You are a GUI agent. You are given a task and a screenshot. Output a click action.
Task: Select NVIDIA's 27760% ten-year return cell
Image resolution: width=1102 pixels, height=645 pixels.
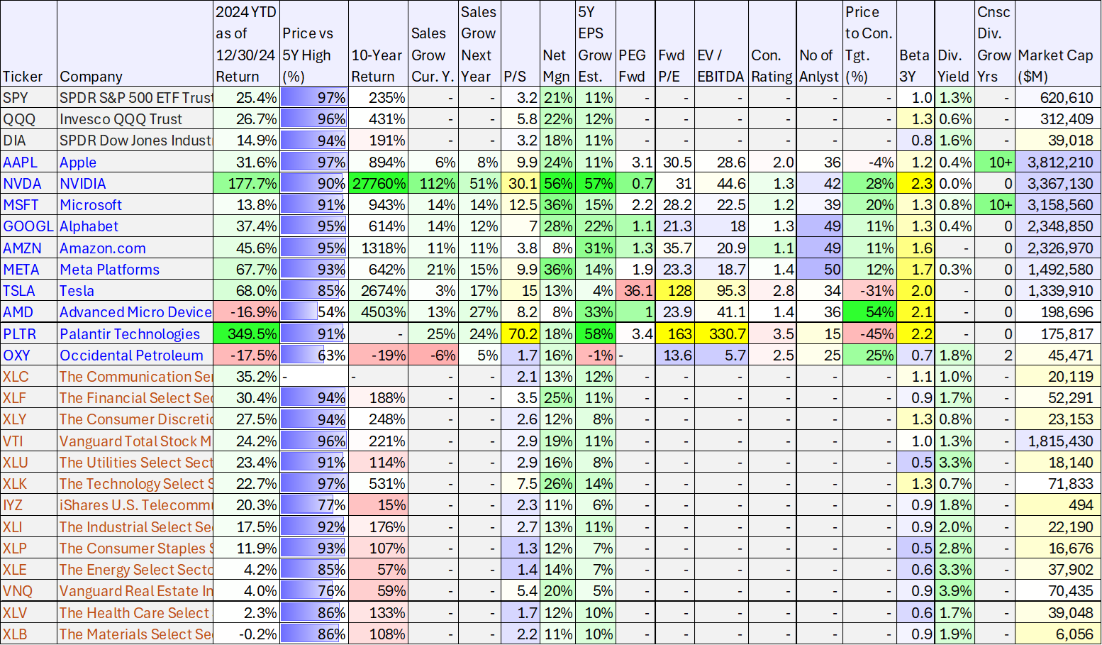[x=379, y=184]
